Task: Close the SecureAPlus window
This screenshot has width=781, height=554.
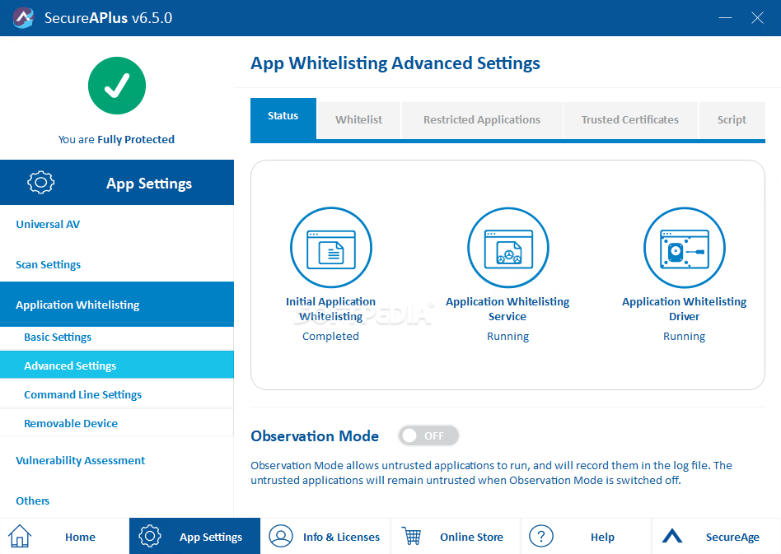Action: coord(757,18)
